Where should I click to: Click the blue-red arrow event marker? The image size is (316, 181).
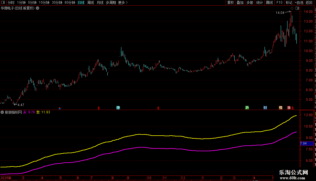tap(60, 108)
